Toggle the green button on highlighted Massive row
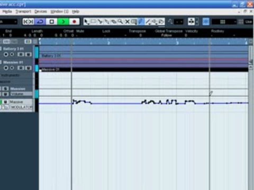Viewport: 254px width, 190px height. pos(1,102)
